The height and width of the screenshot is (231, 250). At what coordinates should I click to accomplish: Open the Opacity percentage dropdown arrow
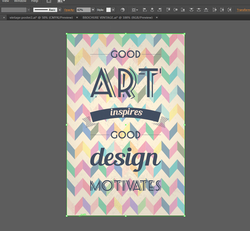pos(93,10)
